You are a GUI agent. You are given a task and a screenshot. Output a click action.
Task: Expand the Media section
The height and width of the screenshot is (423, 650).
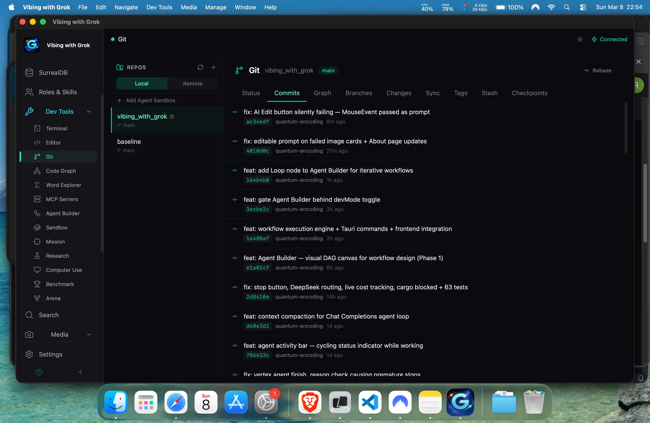[x=89, y=334]
